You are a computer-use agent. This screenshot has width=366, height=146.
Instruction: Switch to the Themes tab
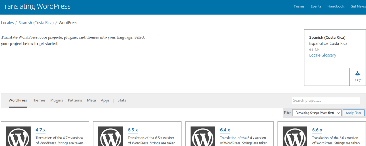click(x=39, y=100)
